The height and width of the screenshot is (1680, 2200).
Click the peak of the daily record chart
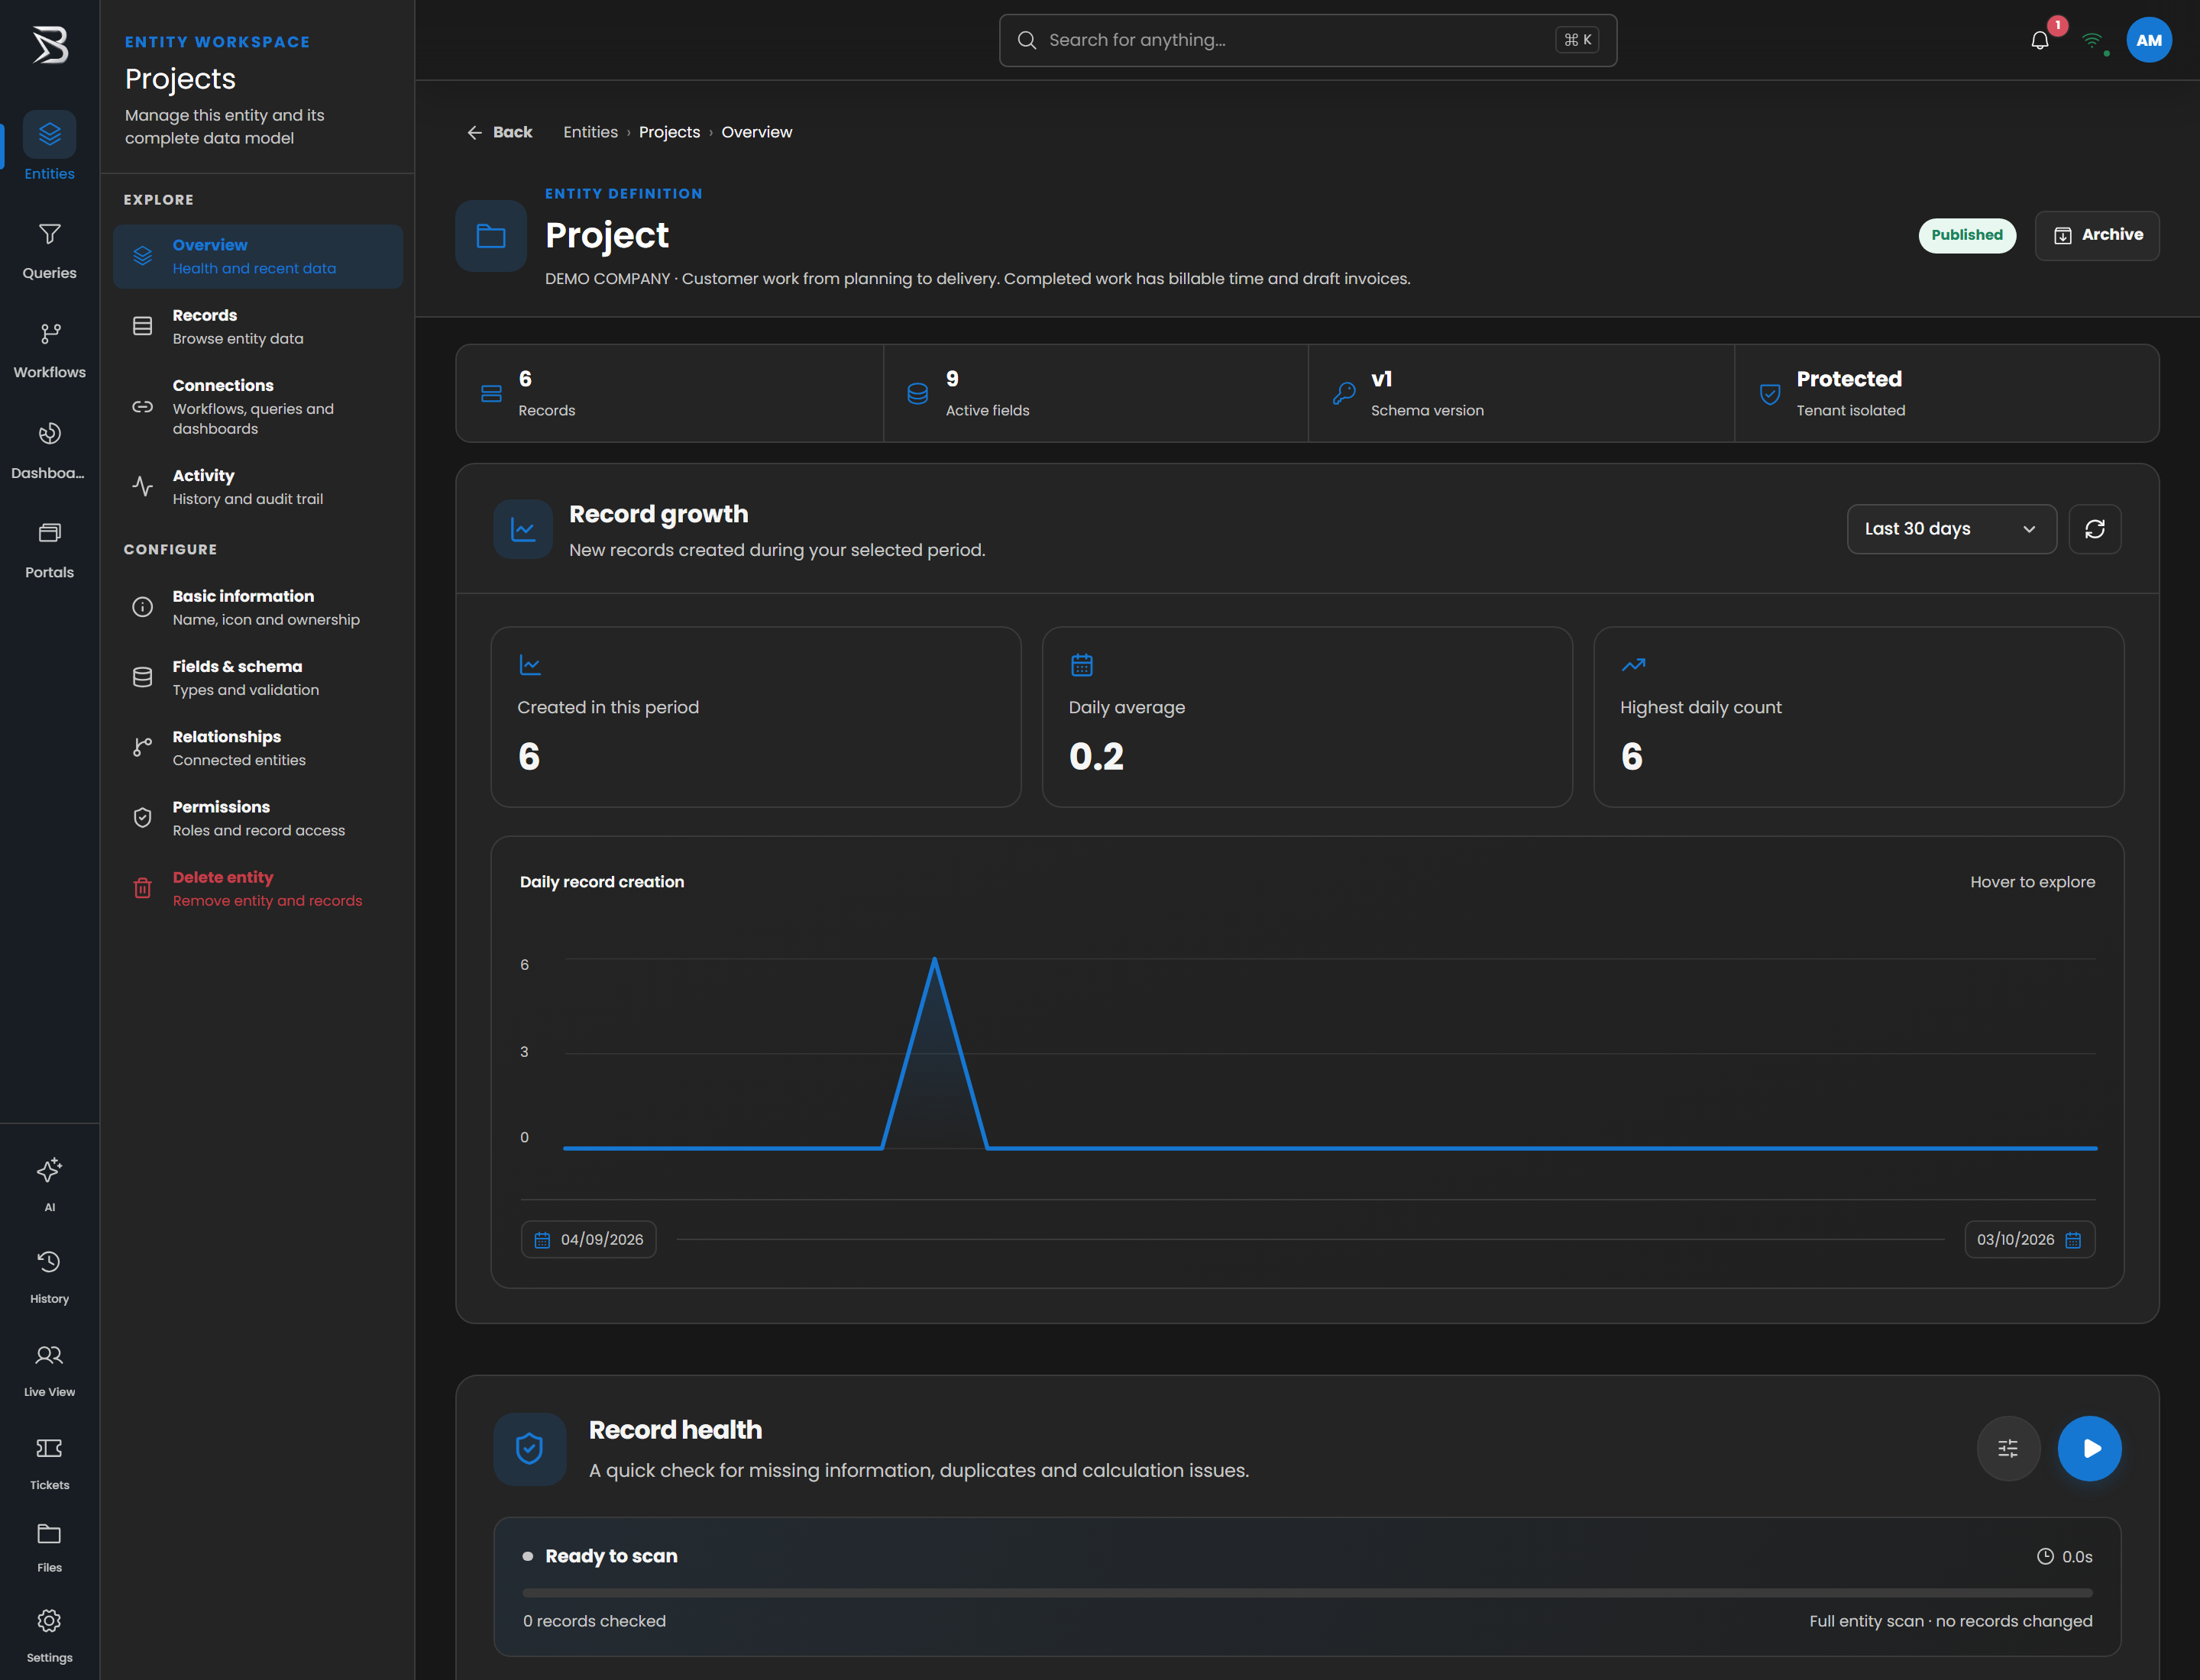pos(934,960)
